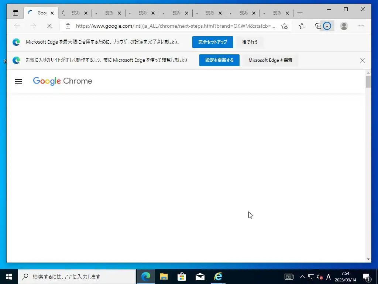This screenshot has width=378, height=284.
Task: Open the Favorites list icon
Action: click(x=302, y=26)
